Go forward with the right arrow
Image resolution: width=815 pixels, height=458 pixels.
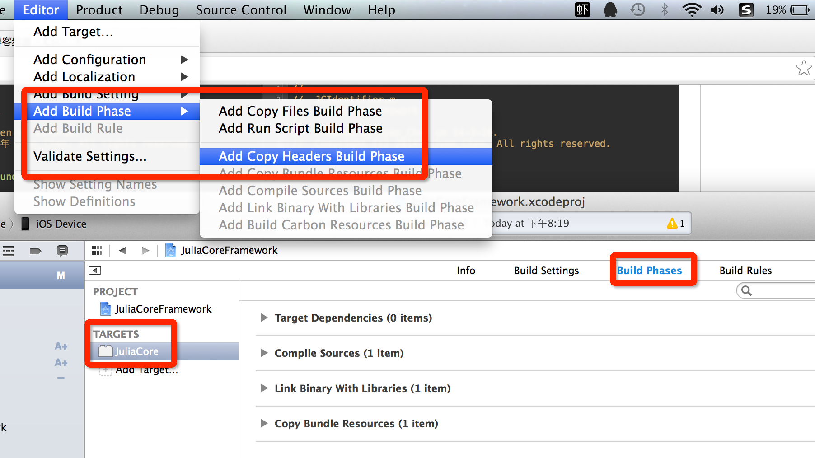145,250
